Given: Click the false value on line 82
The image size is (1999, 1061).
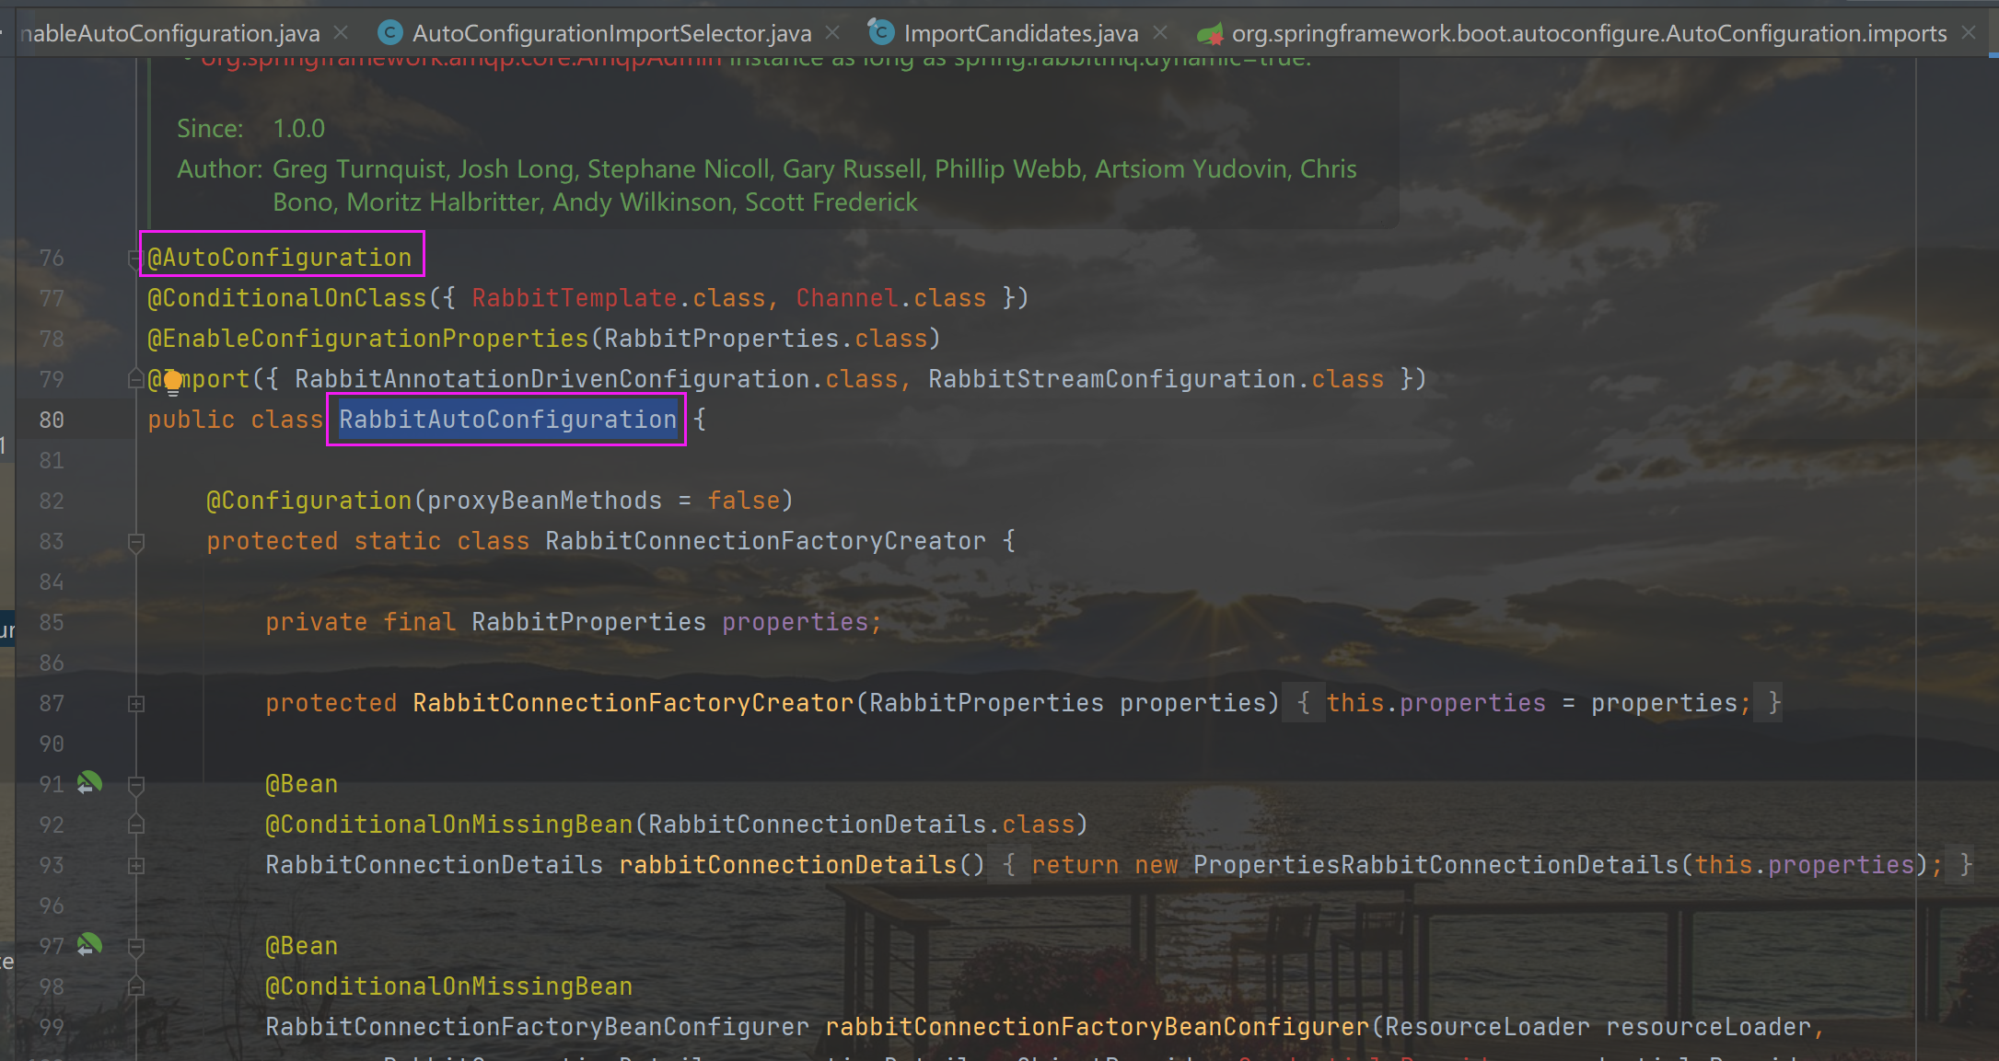Looking at the screenshot, I should [x=744, y=501].
